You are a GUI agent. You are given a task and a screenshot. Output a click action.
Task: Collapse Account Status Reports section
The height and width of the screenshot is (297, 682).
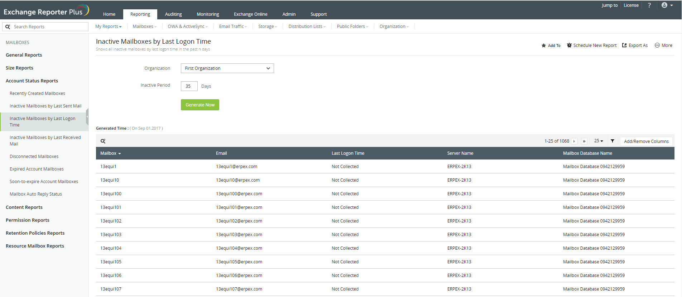pos(32,81)
